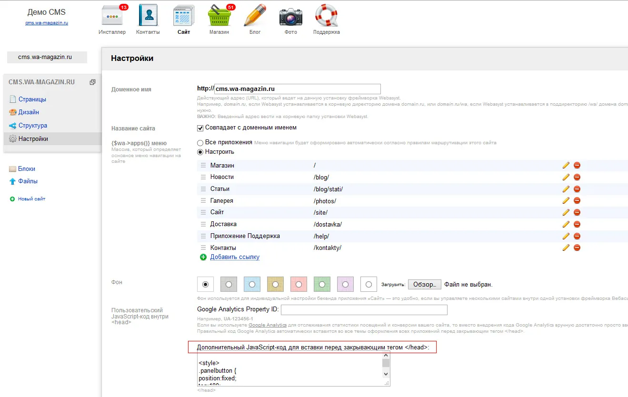Choose the blue background swatch
Image resolution: width=628 pixels, height=397 pixels.
tap(252, 285)
